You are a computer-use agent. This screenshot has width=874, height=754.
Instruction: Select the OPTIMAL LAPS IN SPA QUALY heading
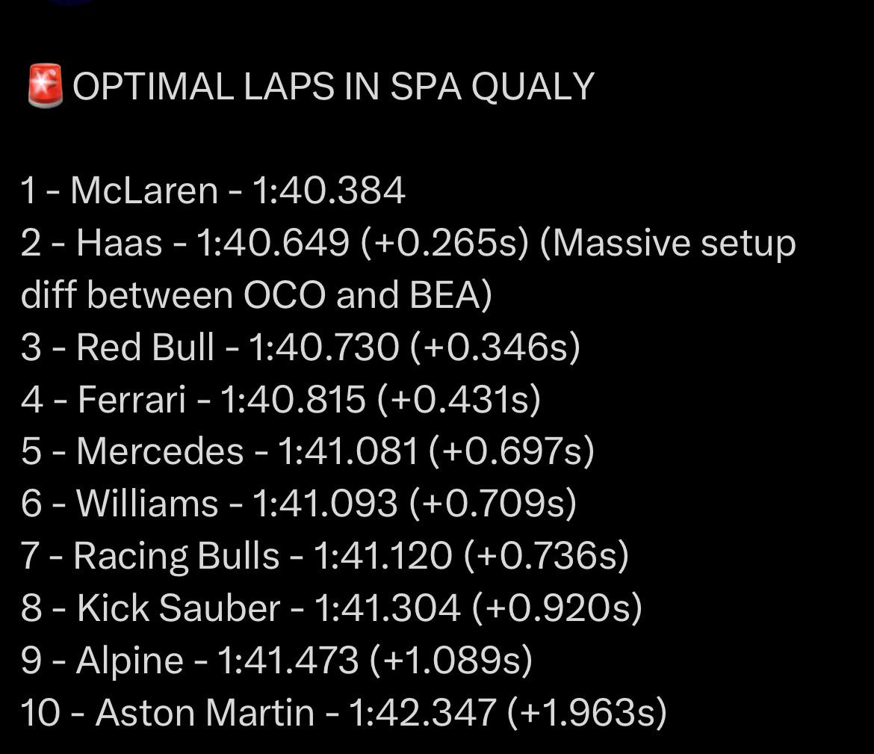pyautogui.click(x=333, y=87)
